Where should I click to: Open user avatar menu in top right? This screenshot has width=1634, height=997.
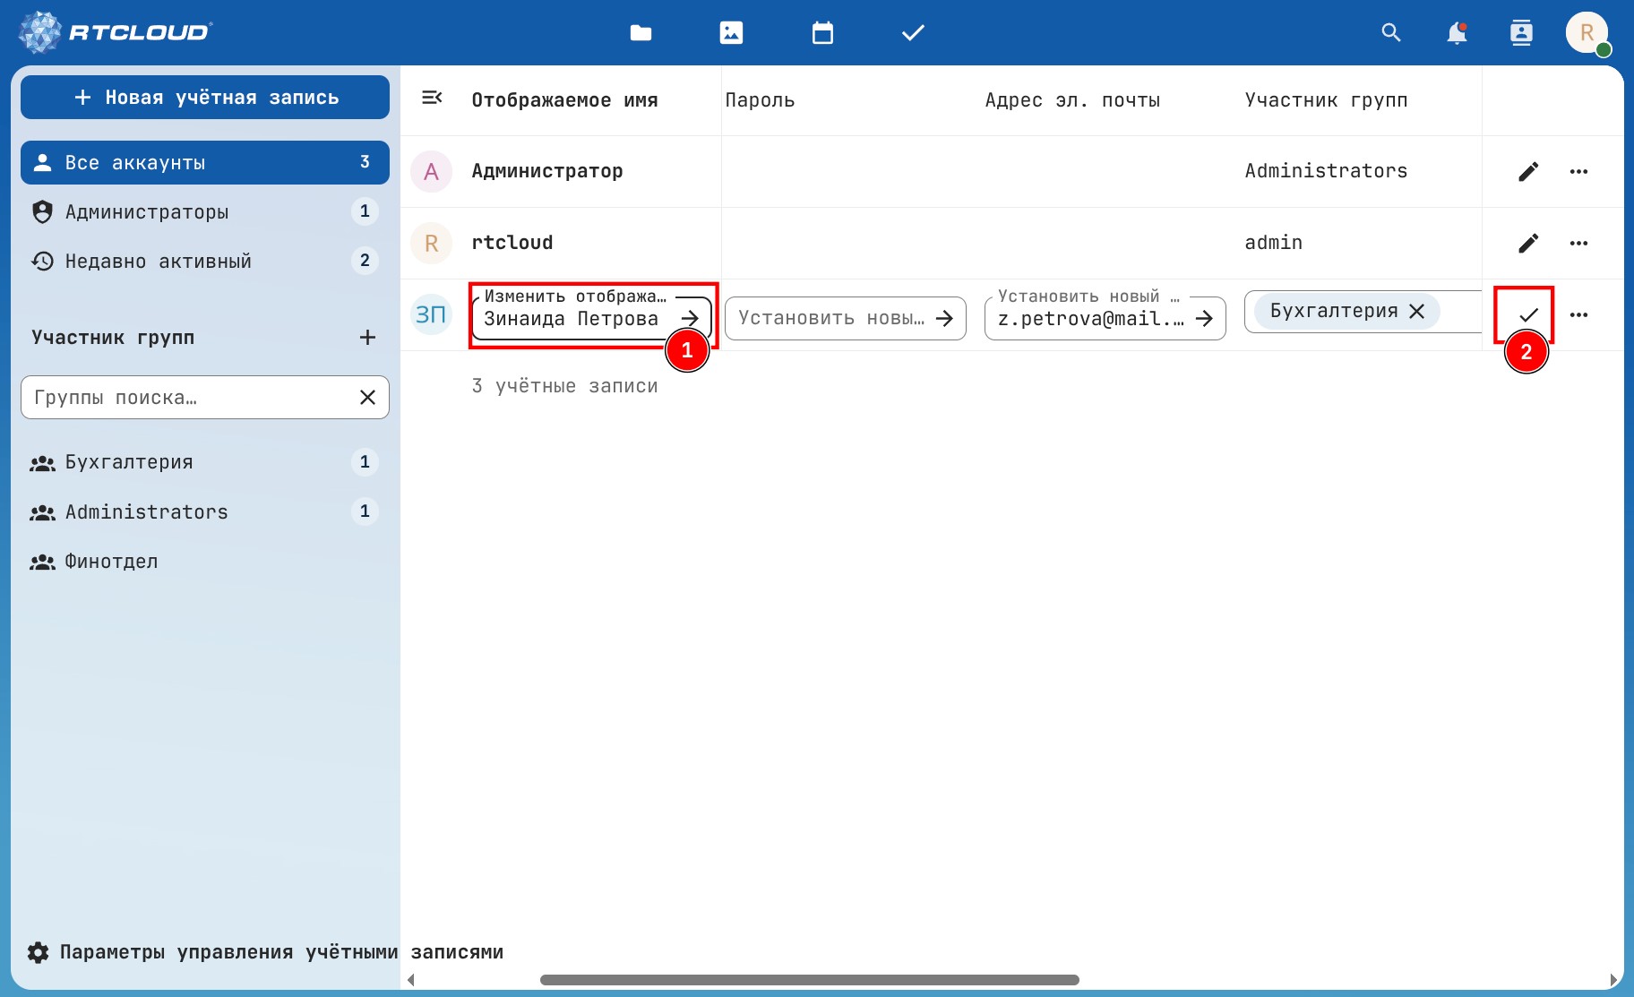(x=1587, y=33)
